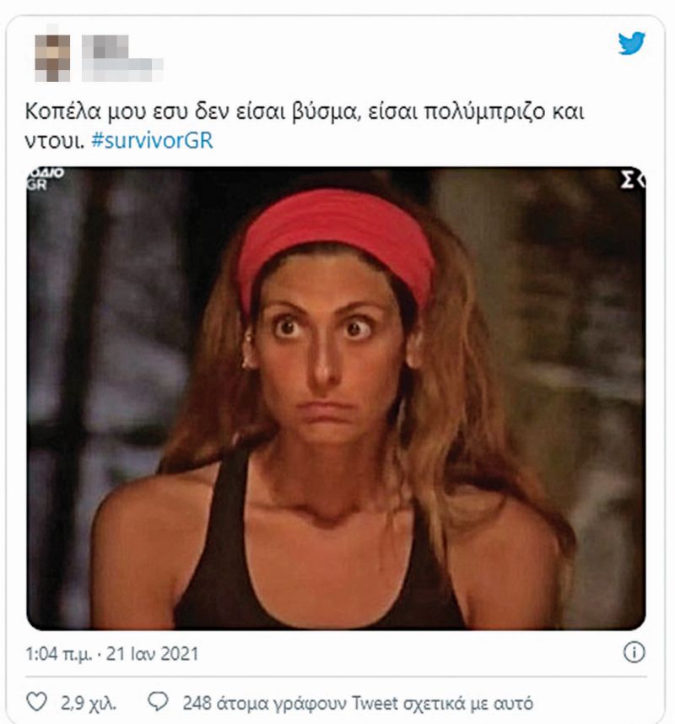Viewport: 675px width, 724px height.
Task: Open the circled info icon
Action: pos(634,652)
